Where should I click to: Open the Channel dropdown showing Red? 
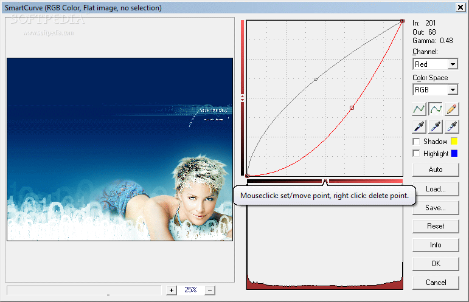point(435,64)
